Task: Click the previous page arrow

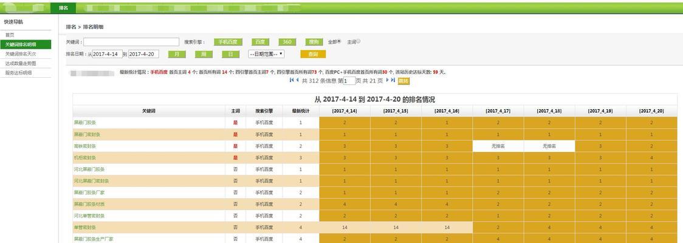Action: pyautogui.click(x=297, y=80)
